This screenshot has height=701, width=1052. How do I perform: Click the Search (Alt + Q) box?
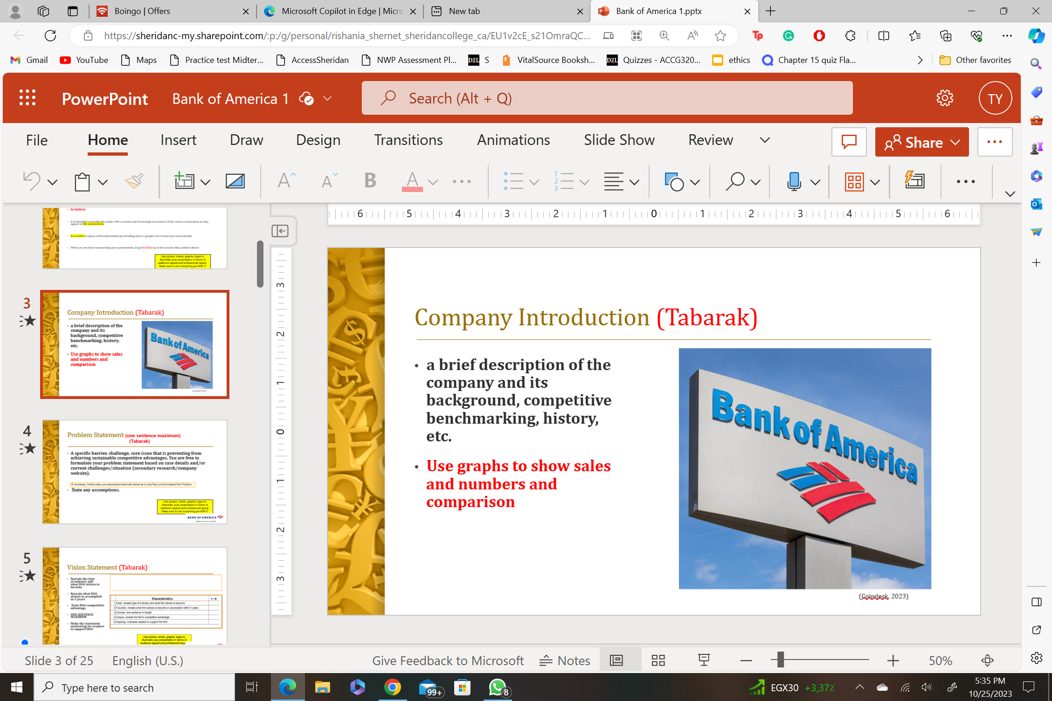click(607, 98)
